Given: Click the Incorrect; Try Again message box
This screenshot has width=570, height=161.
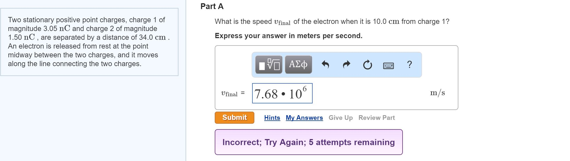Looking at the screenshot, I should 309,143.
